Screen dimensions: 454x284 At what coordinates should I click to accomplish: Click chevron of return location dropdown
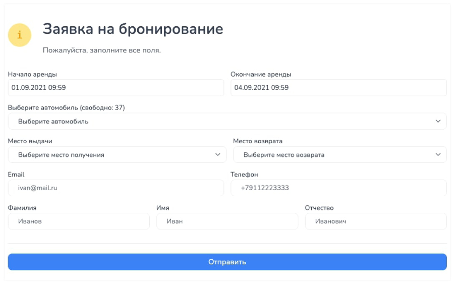(x=438, y=154)
